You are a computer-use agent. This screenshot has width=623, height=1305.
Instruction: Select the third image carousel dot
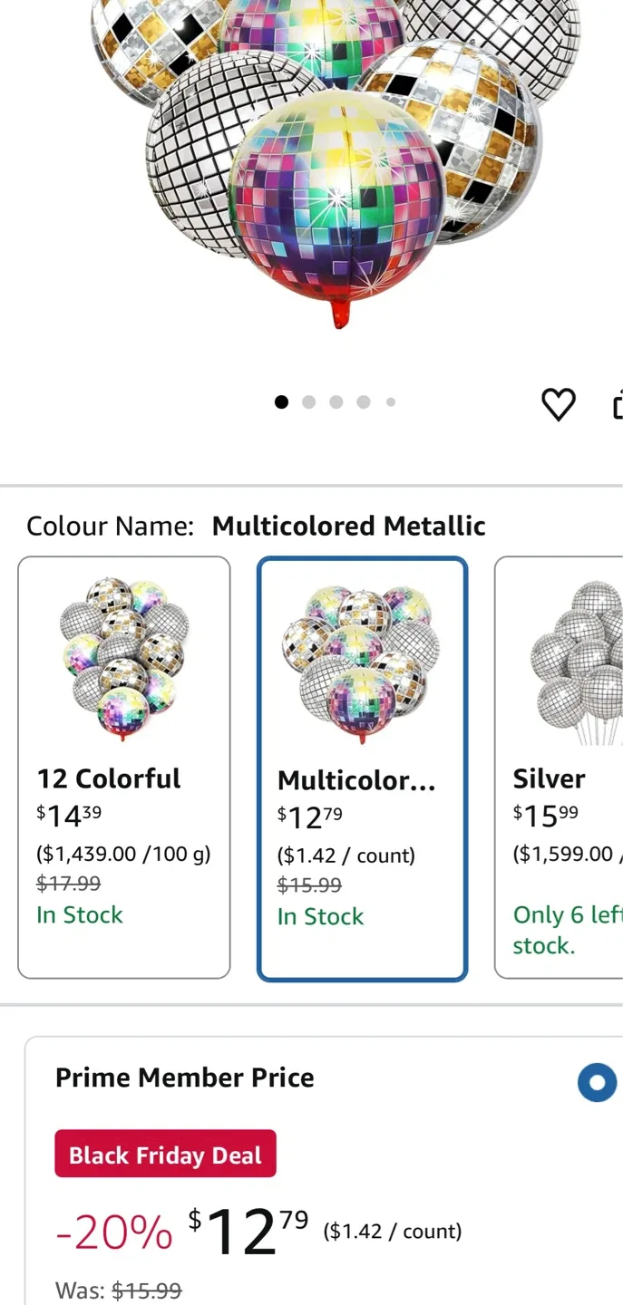[336, 401]
